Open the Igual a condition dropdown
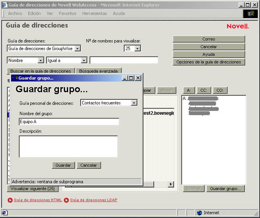Image resolution: width=260 pixels, height=218 pixels. 84,60
